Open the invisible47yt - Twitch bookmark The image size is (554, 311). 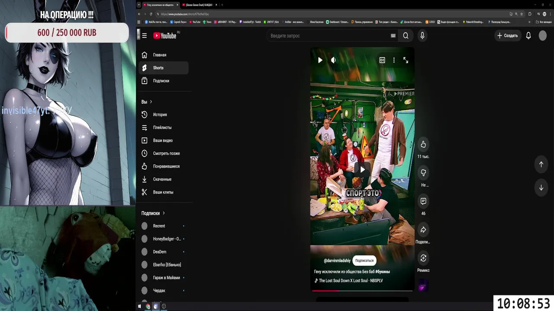pyautogui.click(x=251, y=22)
